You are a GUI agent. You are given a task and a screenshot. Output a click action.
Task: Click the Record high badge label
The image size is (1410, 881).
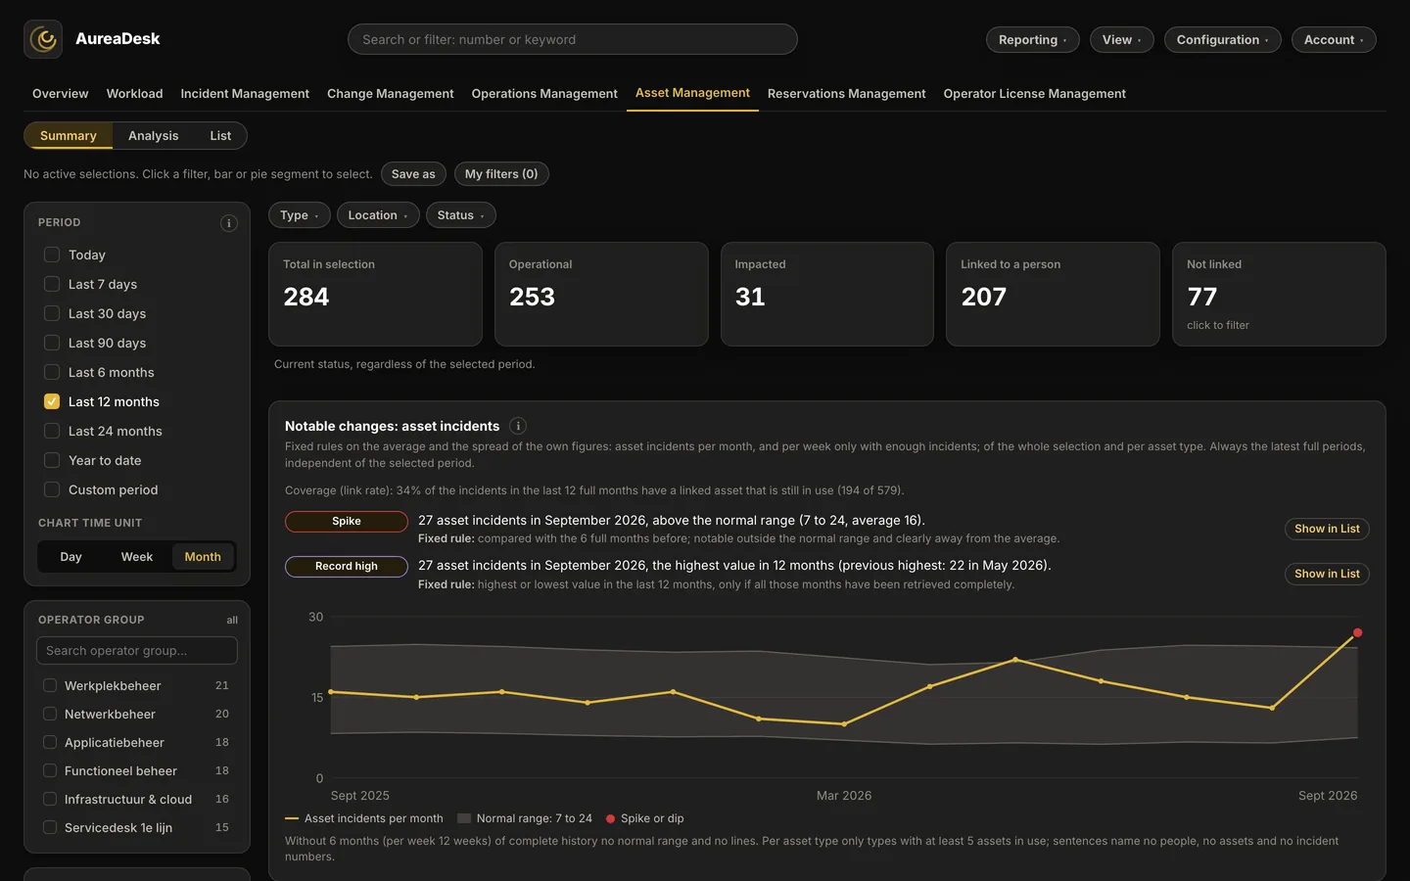pos(347,567)
